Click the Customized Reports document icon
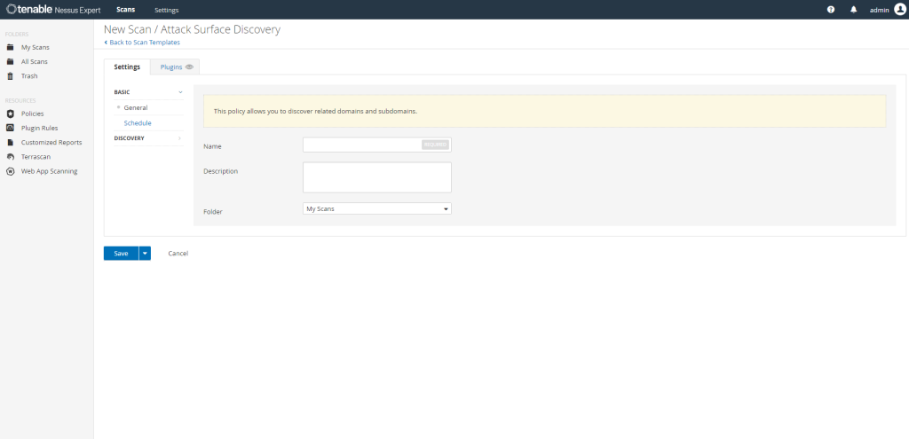This screenshot has height=439, width=909. (x=10, y=142)
